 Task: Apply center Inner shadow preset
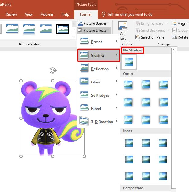point(146,159)
